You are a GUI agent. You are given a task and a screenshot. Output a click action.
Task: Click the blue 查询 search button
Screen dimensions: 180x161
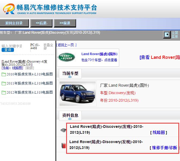click(8, 50)
